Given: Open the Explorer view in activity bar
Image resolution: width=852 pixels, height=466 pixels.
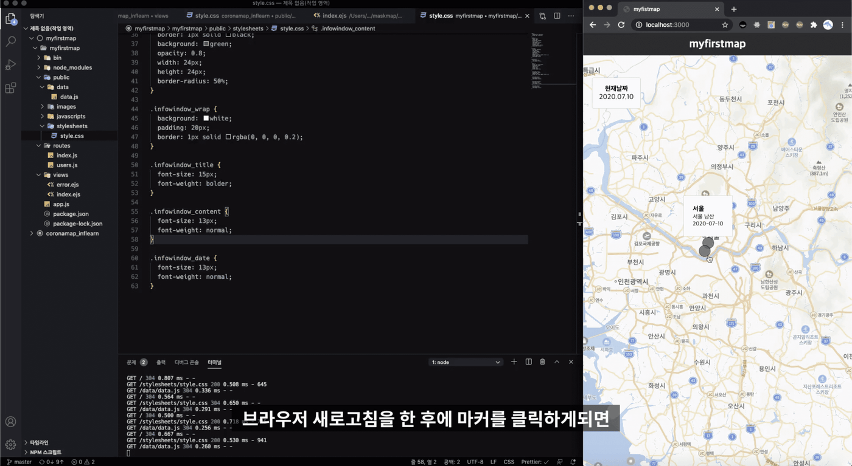Looking at the screenshot, I should [10, 19].
